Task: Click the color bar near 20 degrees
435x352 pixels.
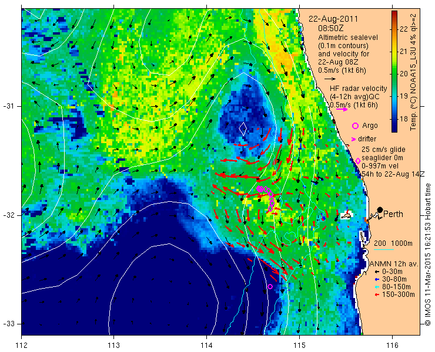Action: (394, 74)
